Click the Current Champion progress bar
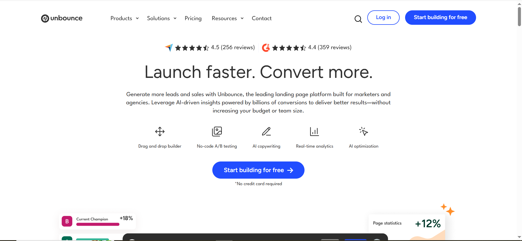 click(98, 224)
